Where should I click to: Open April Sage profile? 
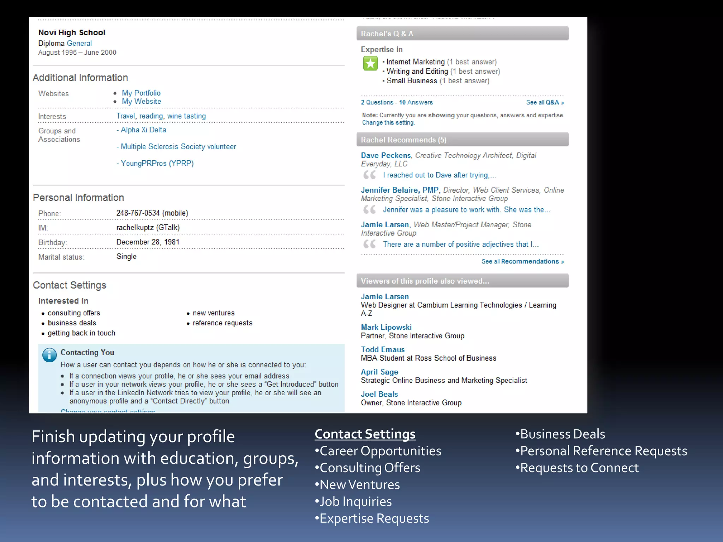pyautogui.click(x=380, y=372)
